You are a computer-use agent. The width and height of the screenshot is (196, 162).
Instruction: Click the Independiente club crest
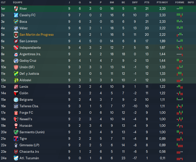click(x=16, y=48)
